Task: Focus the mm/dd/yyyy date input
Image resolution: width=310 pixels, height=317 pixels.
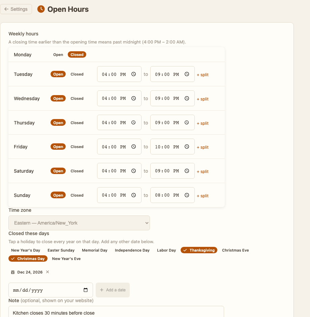Action: click(x=51, y=290)
